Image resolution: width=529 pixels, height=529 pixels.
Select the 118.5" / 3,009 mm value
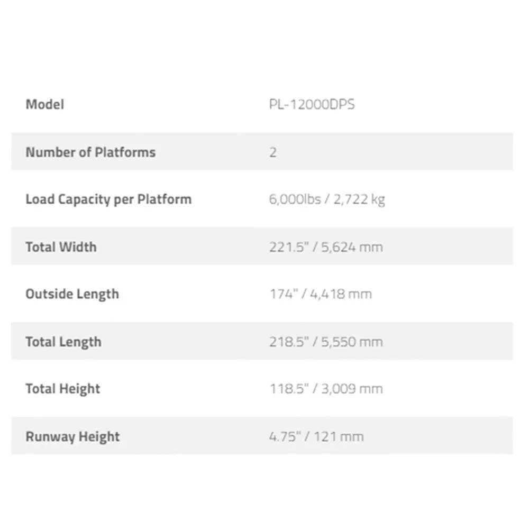tap(326, 389)
